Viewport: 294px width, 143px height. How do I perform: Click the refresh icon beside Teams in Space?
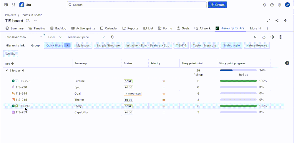click(112, 37)
